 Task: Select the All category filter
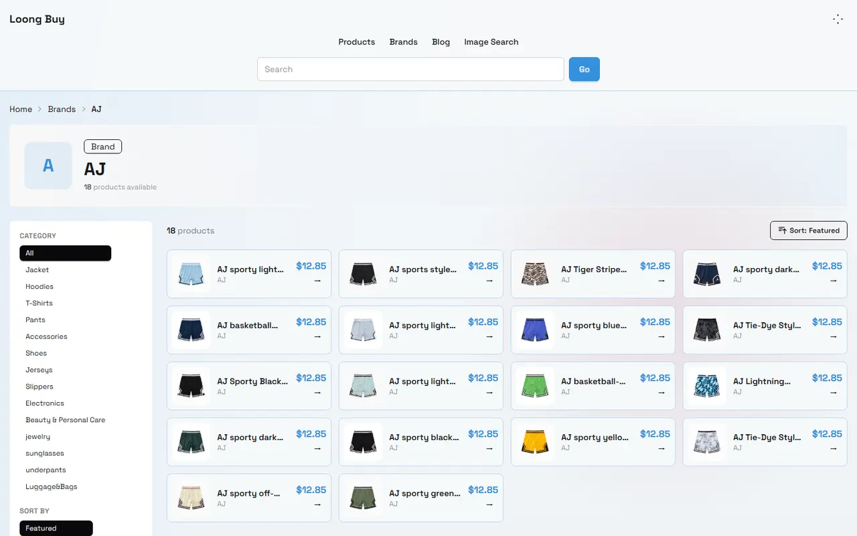pyautogui.click(x=66, y=253)
